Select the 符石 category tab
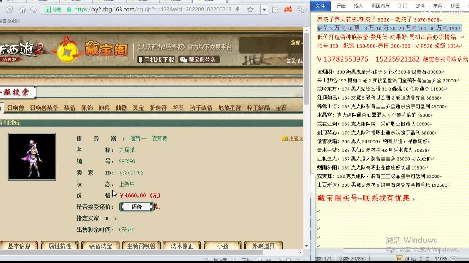This screenshot has width=469, height=263. [178, 108]
